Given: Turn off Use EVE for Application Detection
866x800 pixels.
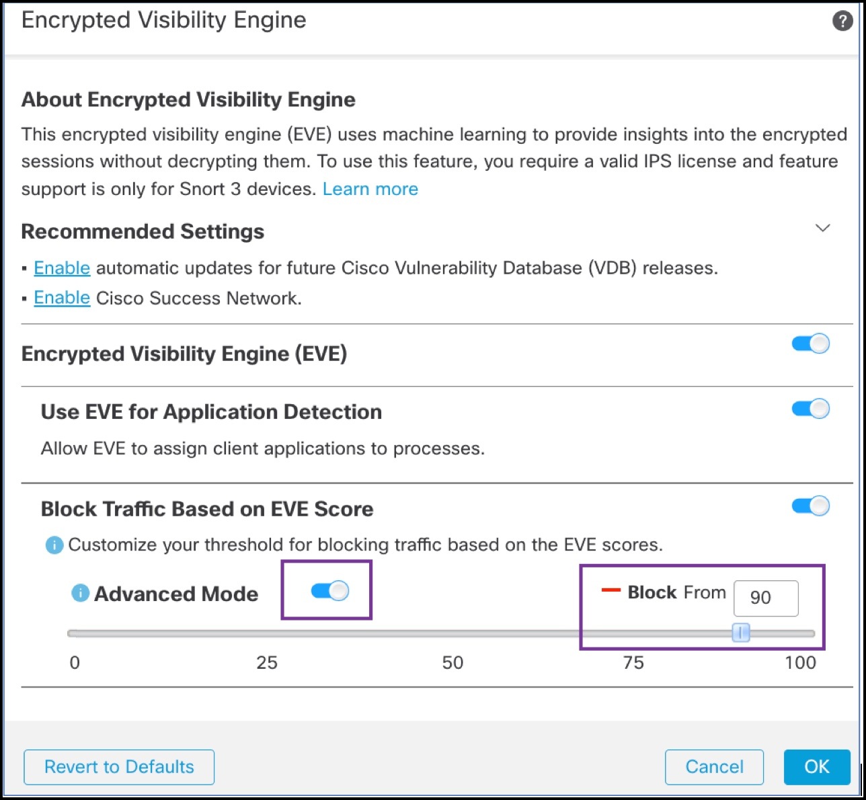Looking at the screenshot, I should click(x=810, y=408).
